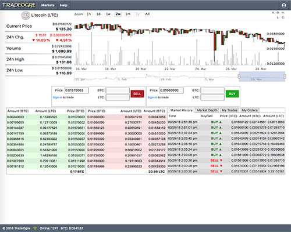
Task: Click the Buy/Sell column header in history
Action: click(207, 116)
